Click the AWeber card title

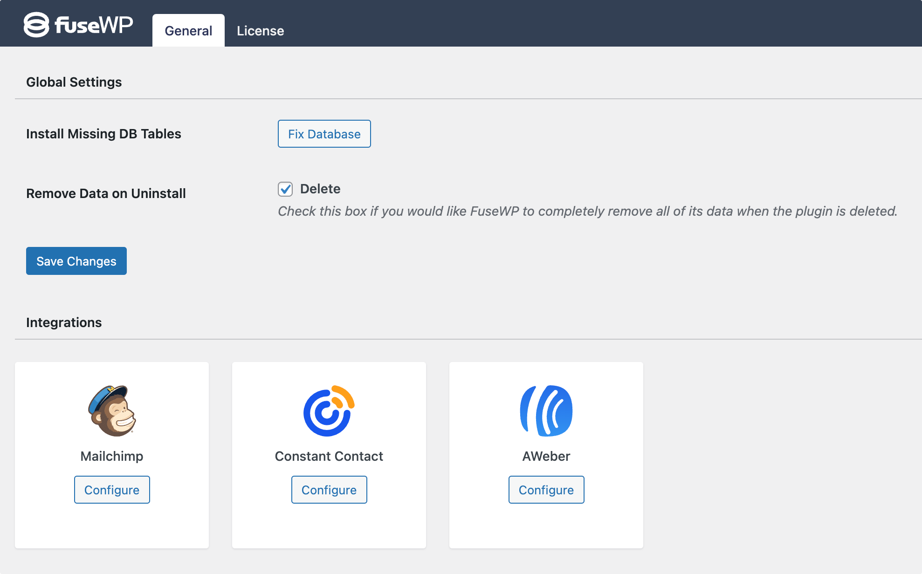click(546, 456)
